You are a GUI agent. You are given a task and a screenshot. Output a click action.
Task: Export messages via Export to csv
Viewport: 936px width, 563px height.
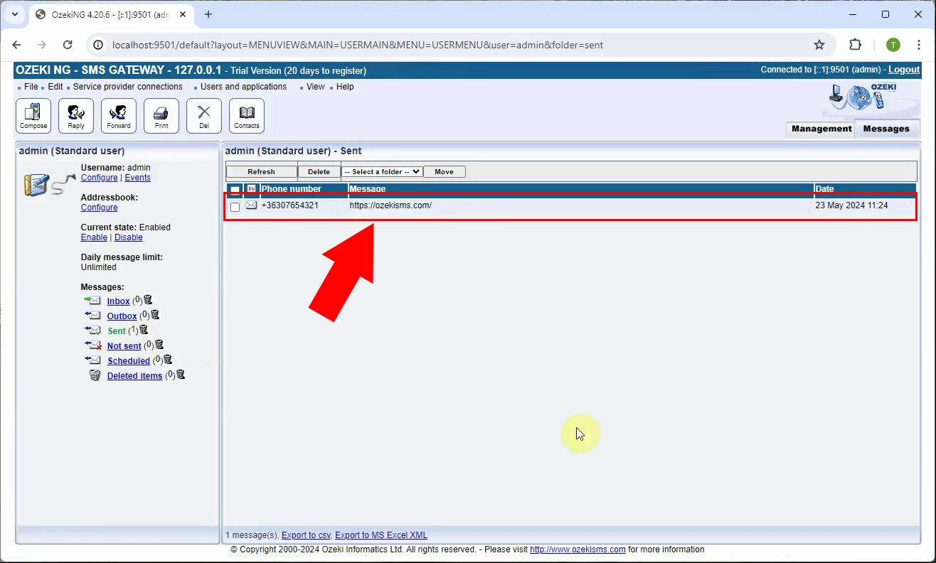click(307, 535)
